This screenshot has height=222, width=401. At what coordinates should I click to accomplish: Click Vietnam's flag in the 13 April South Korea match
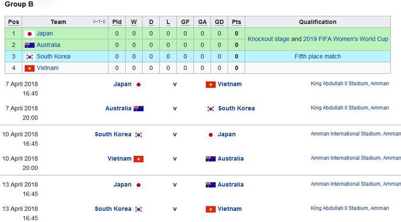coord(211,209)
